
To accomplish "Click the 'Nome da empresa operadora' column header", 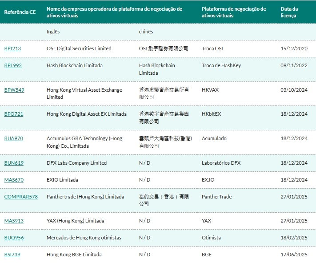I will pos(114,12).
